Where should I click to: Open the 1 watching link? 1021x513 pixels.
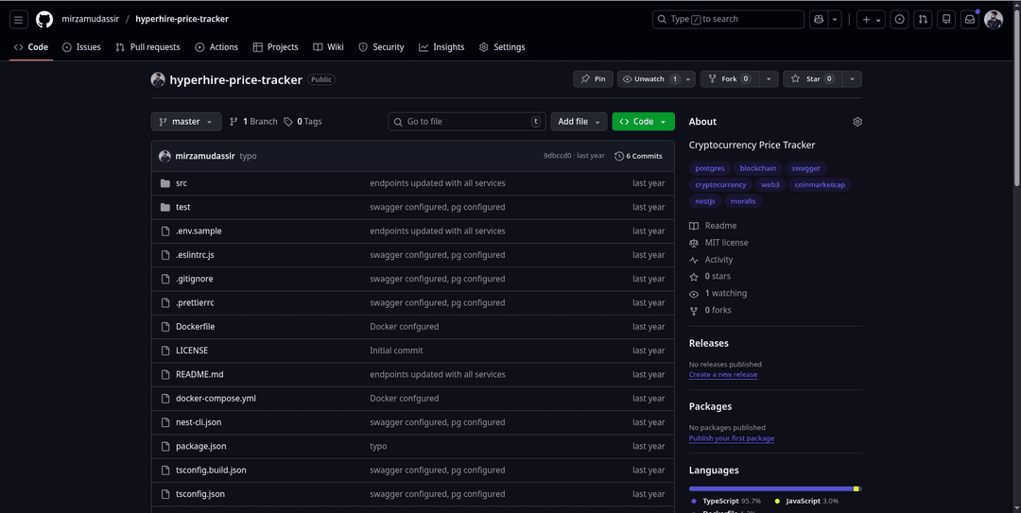(718, 294)
